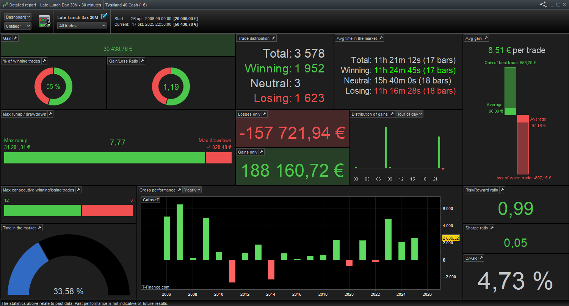
Task: Open wrench settings of Avg gain panel
Action: point(486,38)
